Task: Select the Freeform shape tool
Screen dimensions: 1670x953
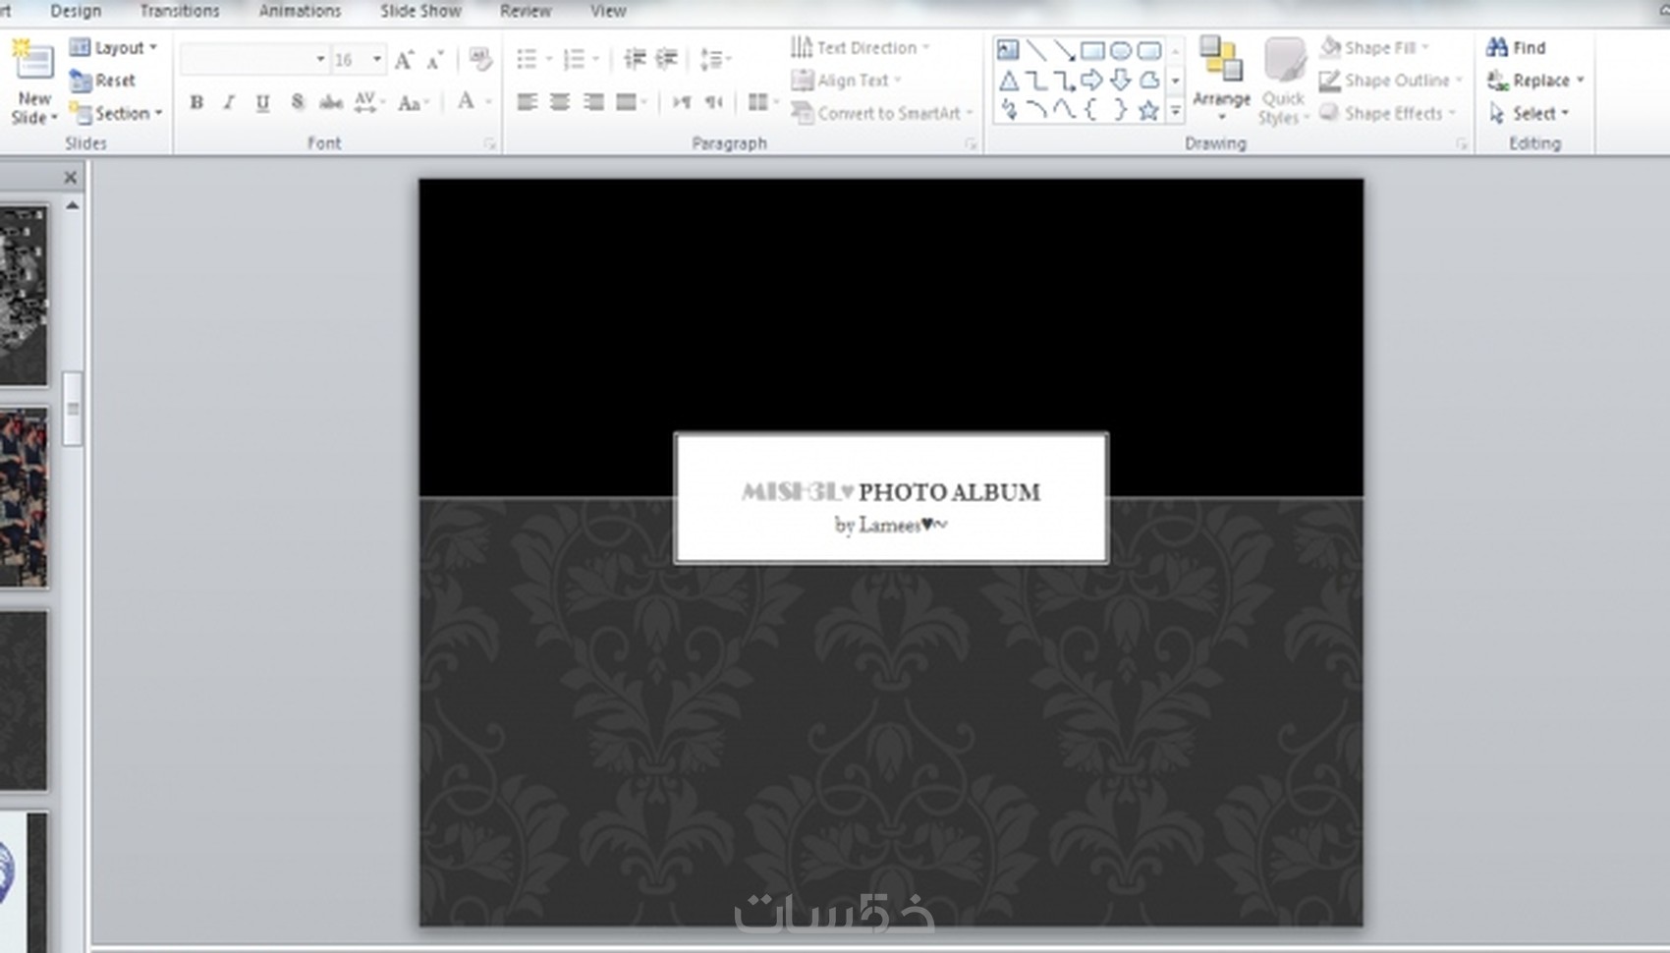Action: coord(1148,81)
